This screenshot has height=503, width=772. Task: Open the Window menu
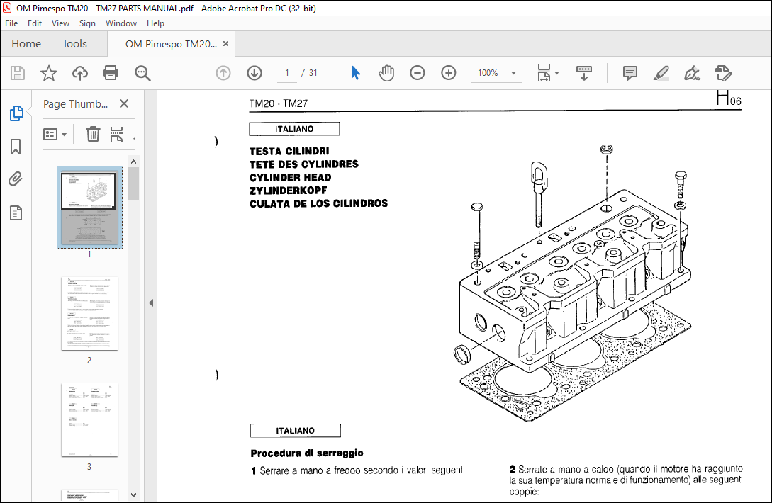tap(121, 23)
